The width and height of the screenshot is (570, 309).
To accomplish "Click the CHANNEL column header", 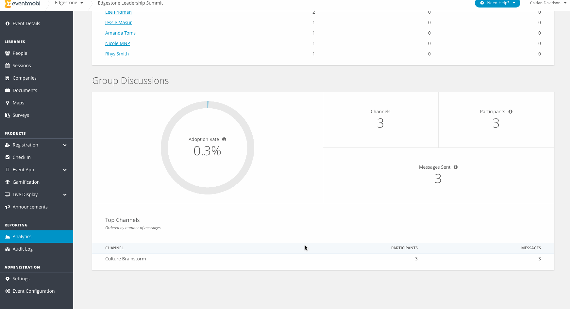I will (114, 248).
